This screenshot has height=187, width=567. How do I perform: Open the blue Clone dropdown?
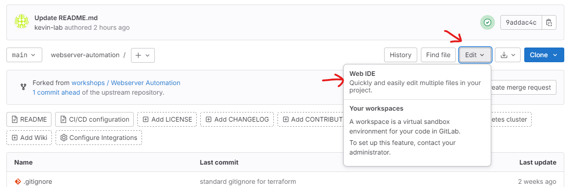pos(544,55)
